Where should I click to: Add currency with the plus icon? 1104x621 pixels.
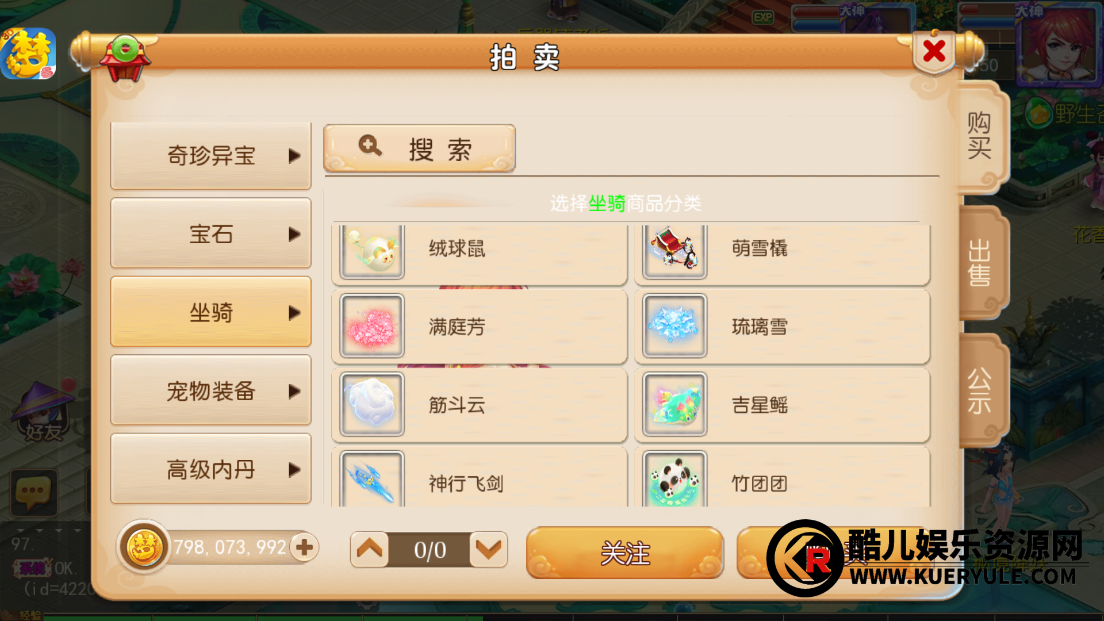tap(304, 547)
